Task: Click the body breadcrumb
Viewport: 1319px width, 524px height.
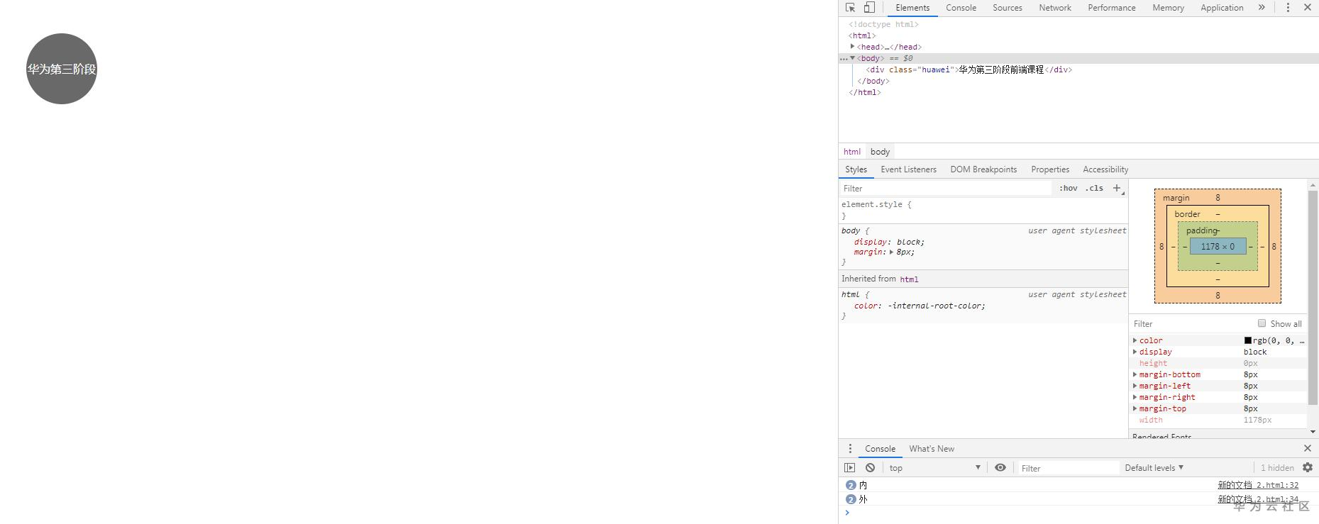Action: point(880,152)
